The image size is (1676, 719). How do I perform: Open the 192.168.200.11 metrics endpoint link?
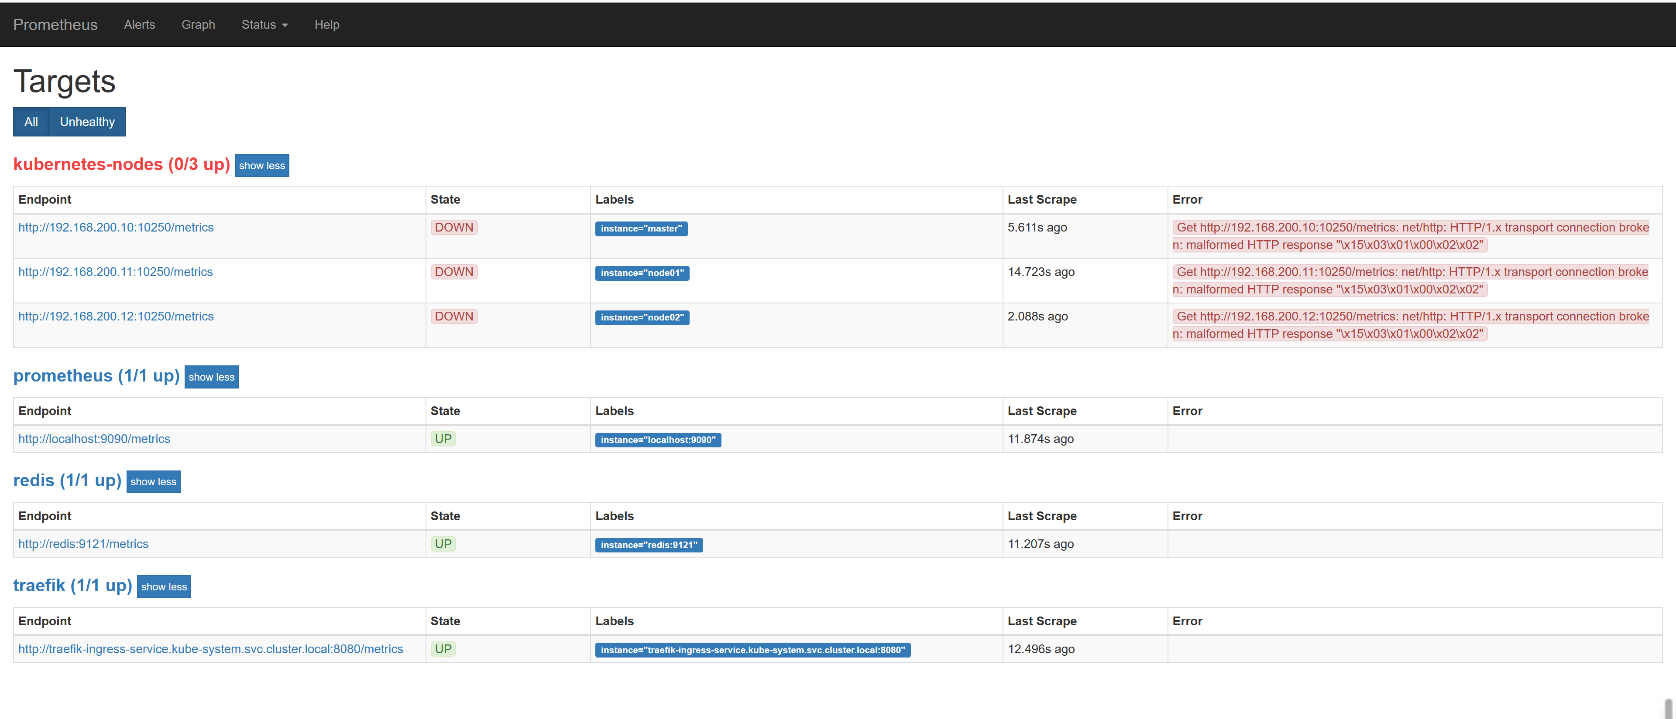click(115, 272)
